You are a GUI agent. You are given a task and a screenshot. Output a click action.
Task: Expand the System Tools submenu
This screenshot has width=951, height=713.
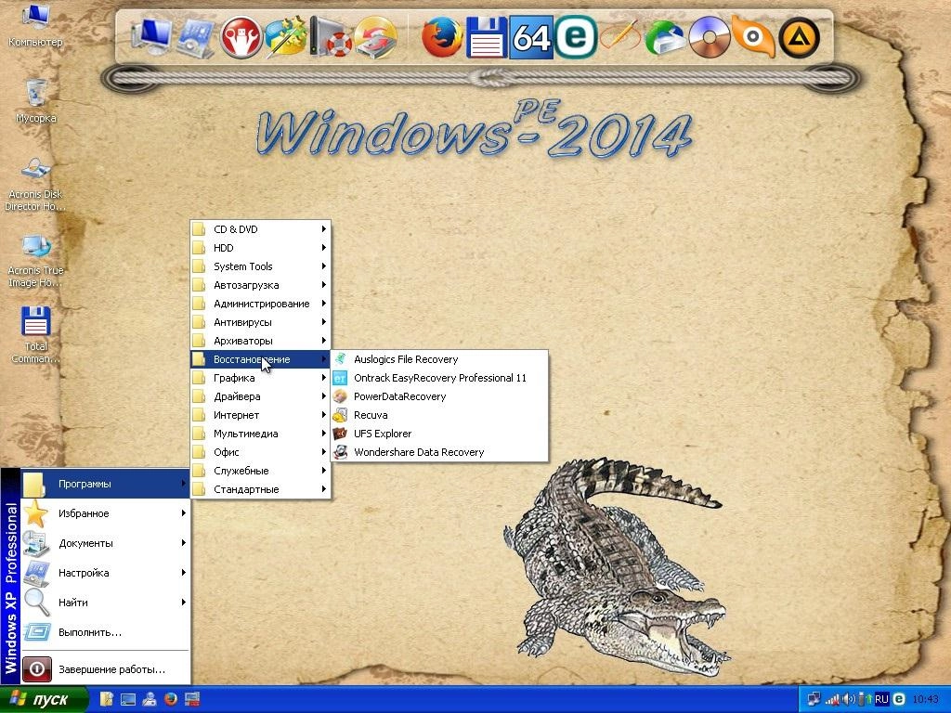(261, 266)
